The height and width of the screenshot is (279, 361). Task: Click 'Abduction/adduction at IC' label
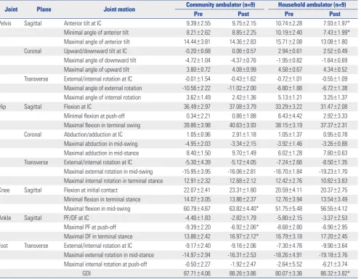pyautogui.click(x=93, y=134)
